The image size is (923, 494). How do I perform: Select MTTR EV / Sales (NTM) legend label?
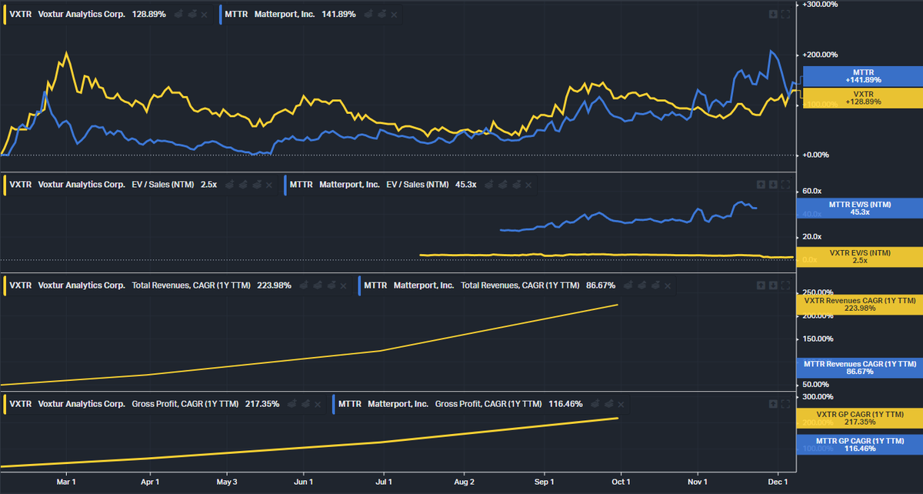[x=383, y=185]
